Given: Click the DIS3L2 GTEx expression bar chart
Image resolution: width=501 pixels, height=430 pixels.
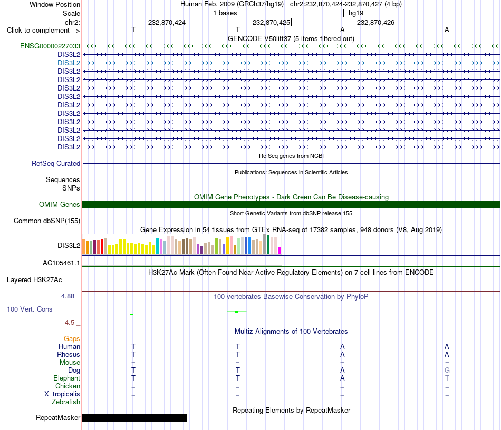Looking at the screenshot, I should (181, 244).
